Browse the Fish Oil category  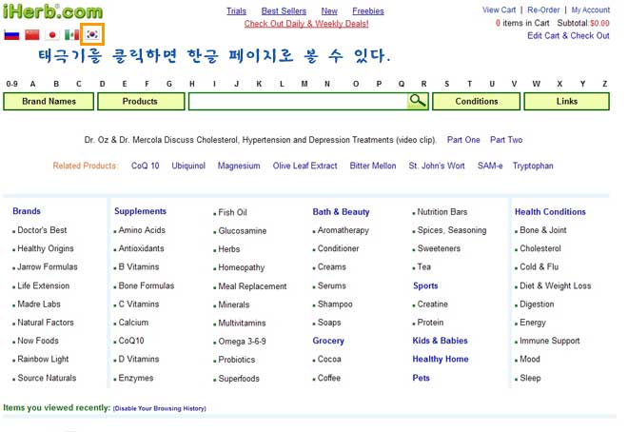(232, 212)
